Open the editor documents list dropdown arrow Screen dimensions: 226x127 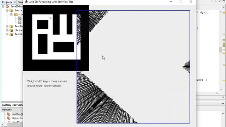(x=220, y=1)
